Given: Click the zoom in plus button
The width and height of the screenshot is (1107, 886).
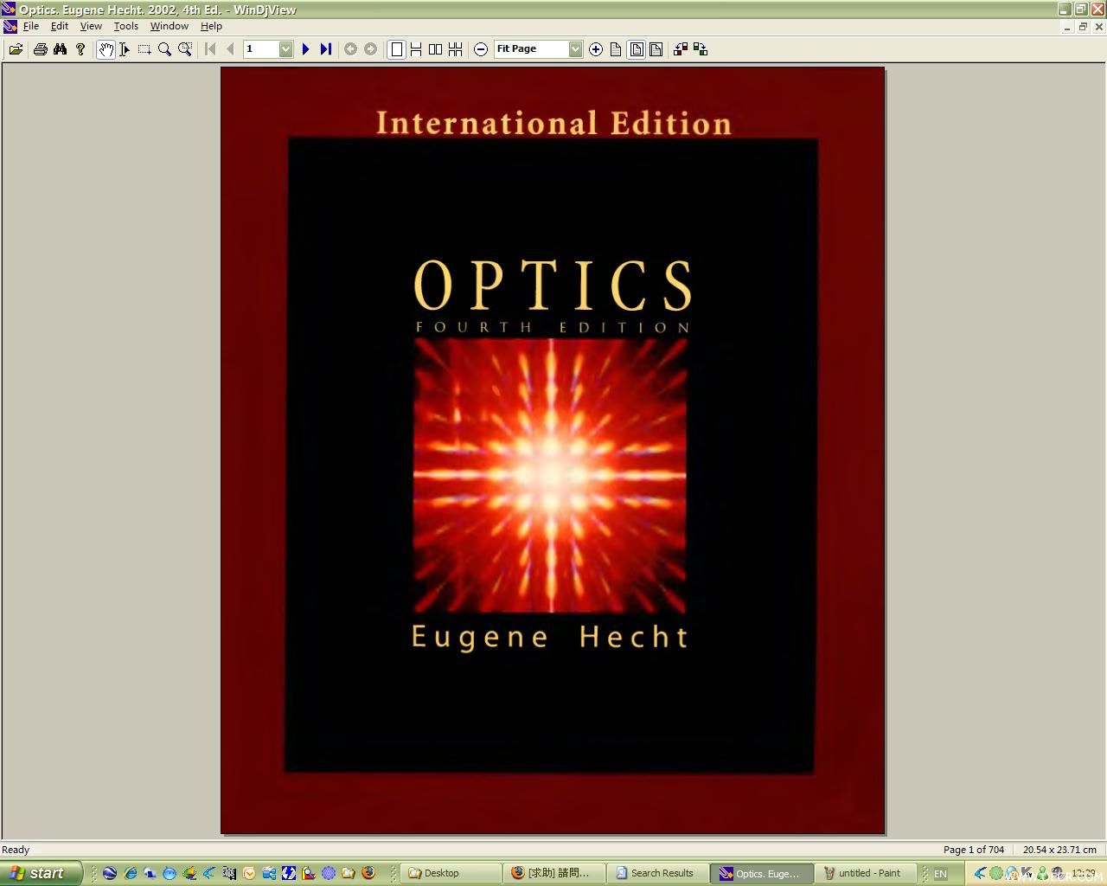Looking at the screenshot, I should (x=596, y=49).
